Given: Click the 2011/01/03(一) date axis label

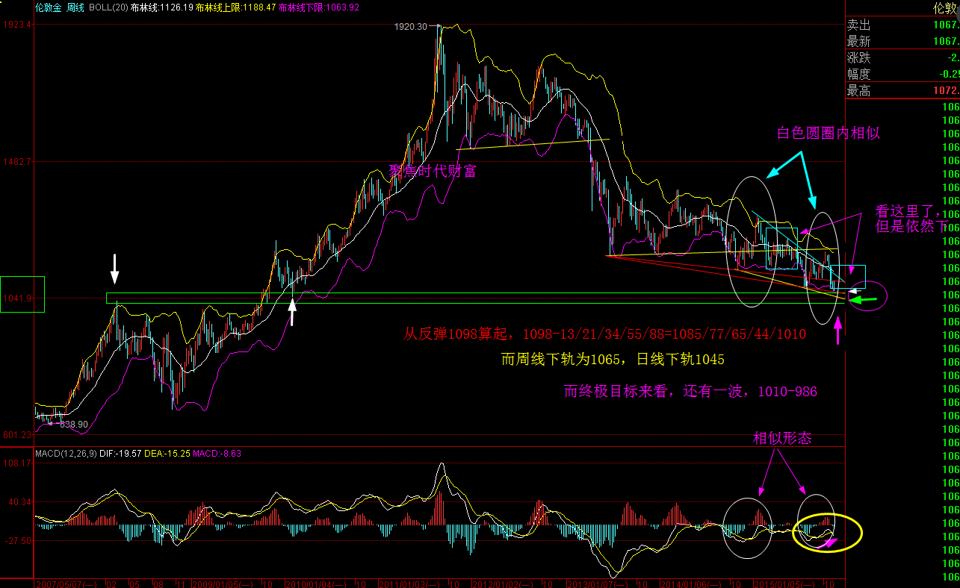Looking at the screenshot, I should pyautogui.click(x=410, y=583).
